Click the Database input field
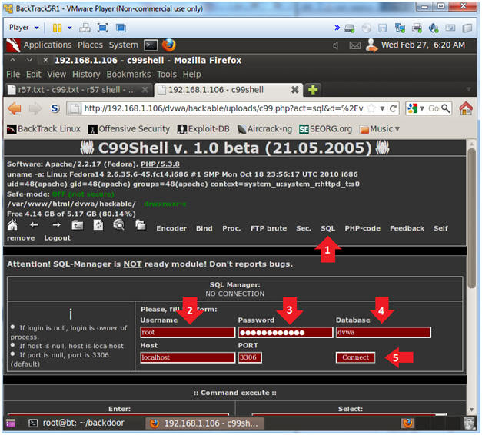The image size is (482, 435). 383,332
